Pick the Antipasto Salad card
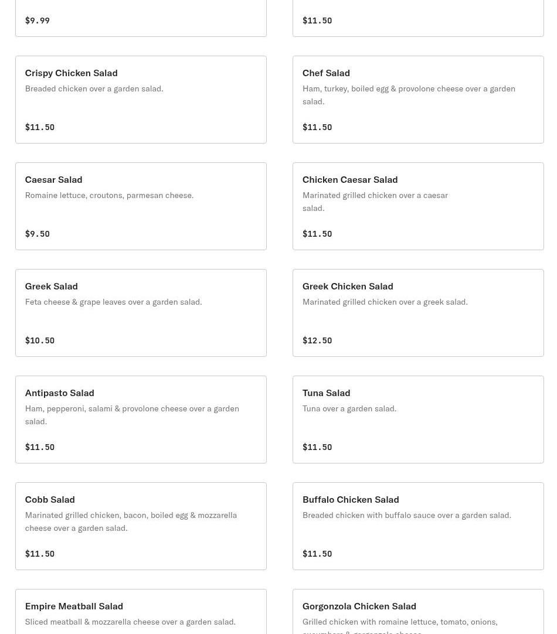This screenshot has width=557, height=634. [141, 420]
